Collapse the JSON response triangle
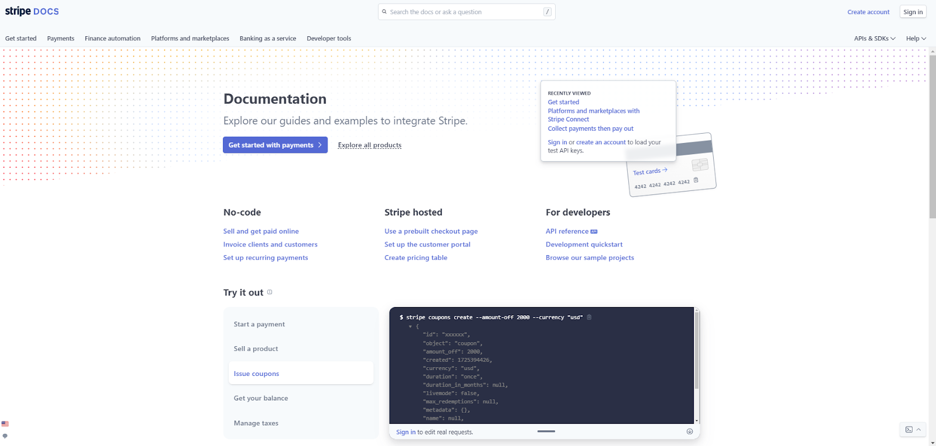 pos(410,326)
